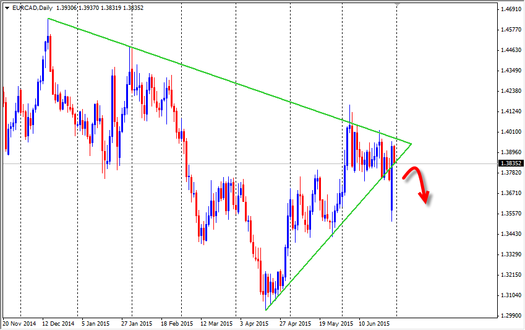Click the 5 Jan 2015 date label
Image resolution: width=525 pixels, height=330 pixels.
coord(96,324)
